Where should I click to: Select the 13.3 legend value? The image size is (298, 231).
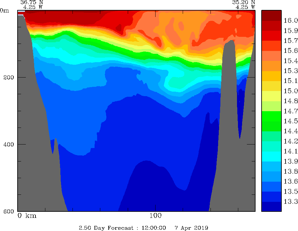click(291, 202)
